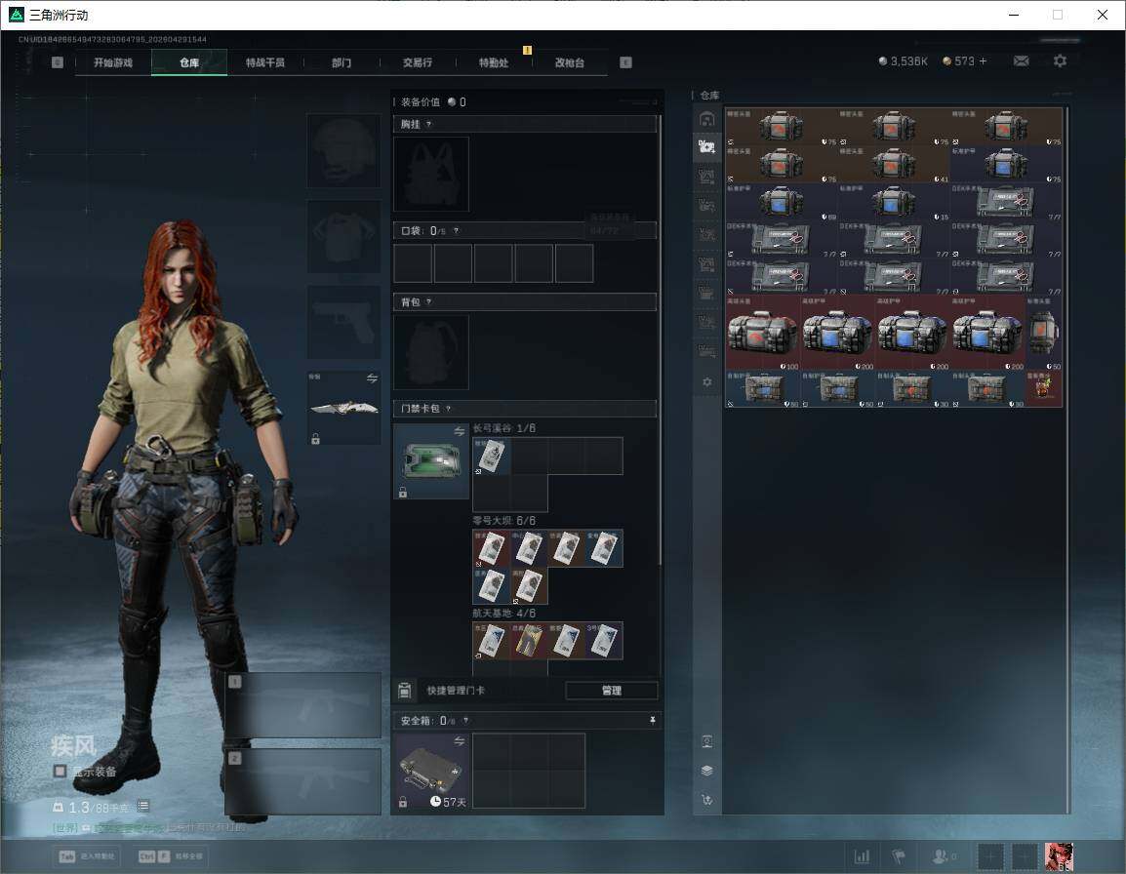Switch to the 特战干员 tab
The width and height of the screenshot is (1126, 874).
pos(265,62)
